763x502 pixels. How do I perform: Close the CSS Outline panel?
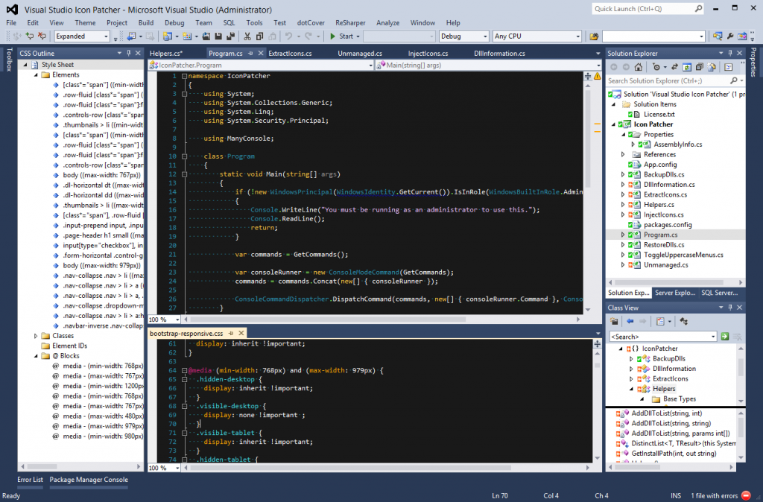[138, 53]
